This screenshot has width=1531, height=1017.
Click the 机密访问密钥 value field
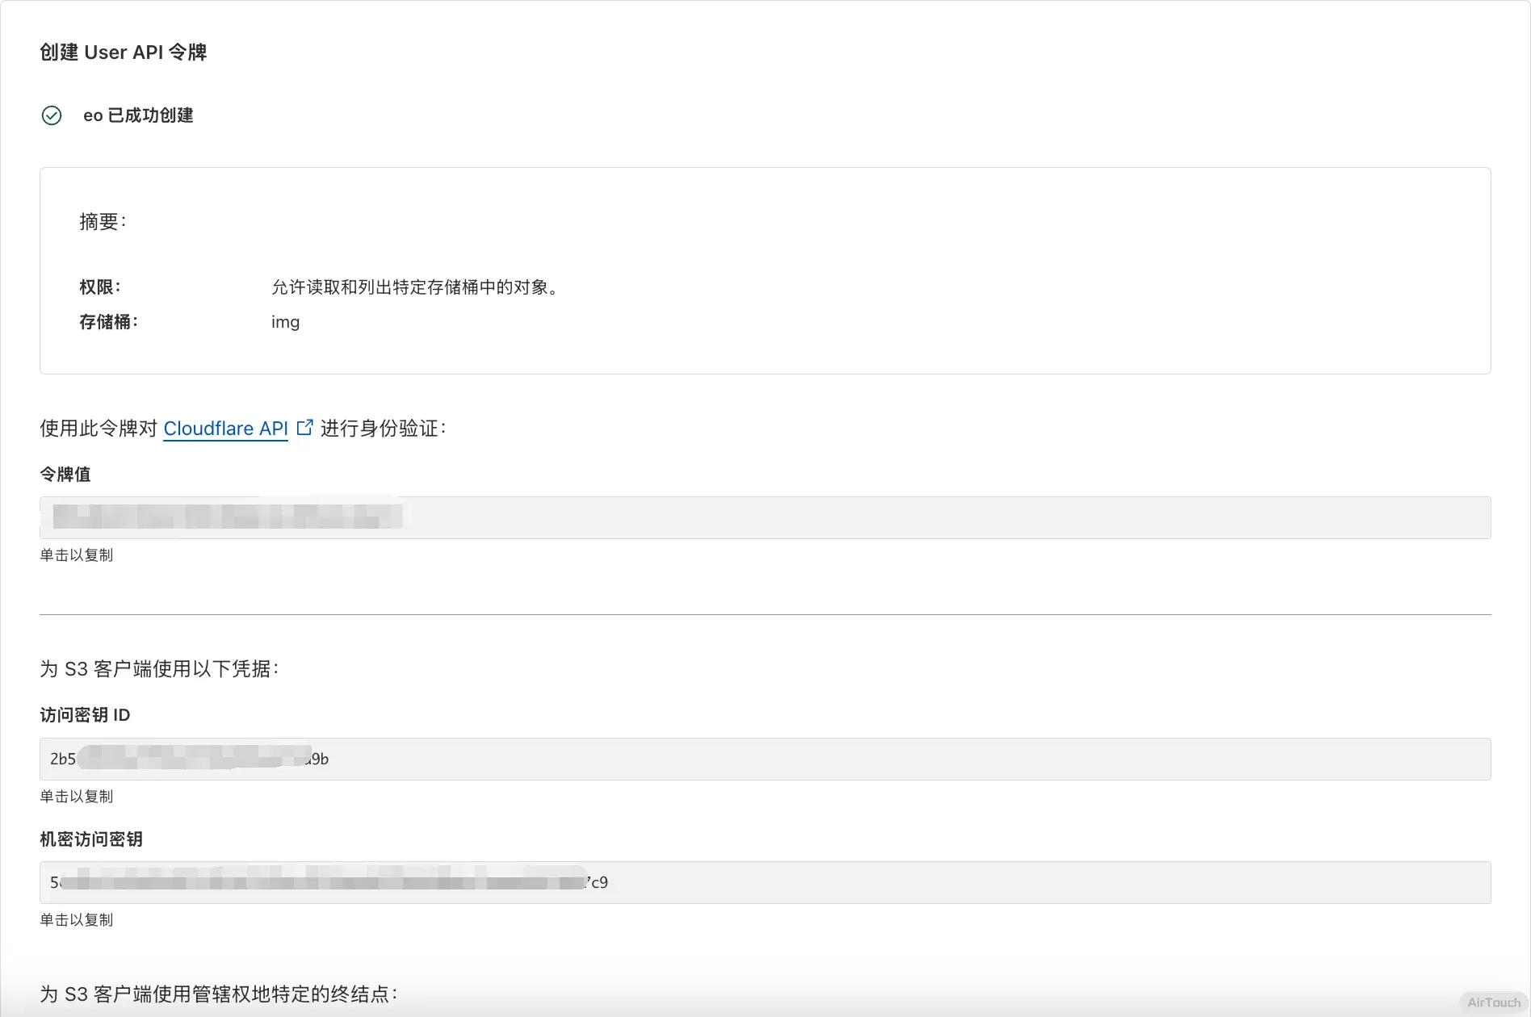pyautogui.click(x=765, y=882)
